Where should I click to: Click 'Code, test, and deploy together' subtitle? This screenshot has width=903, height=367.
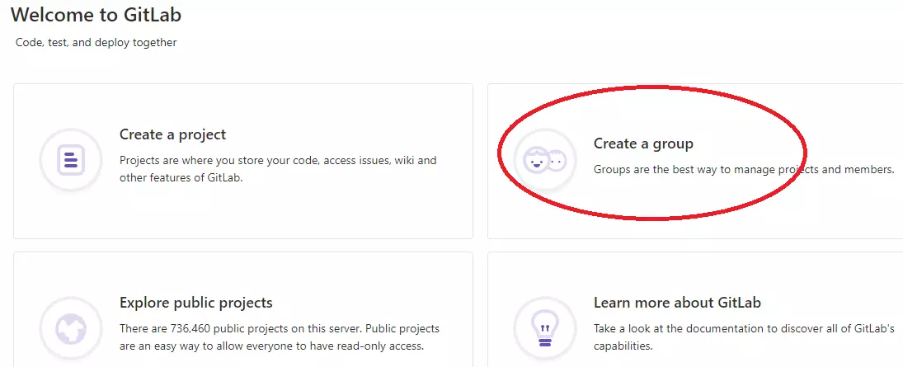[96, 43]
